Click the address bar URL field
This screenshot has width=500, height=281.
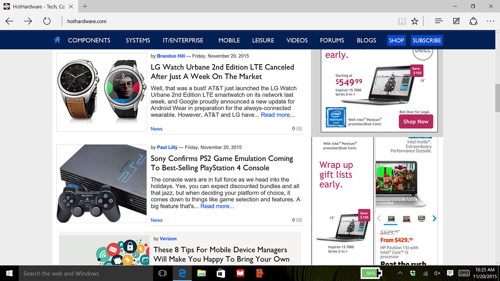229,21
